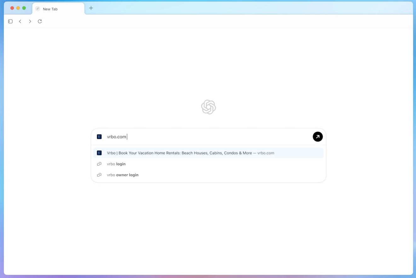Open a new tab with plus button
This screenshot has height=278, width=416.
pyautogui.click(x=91, y=8)
